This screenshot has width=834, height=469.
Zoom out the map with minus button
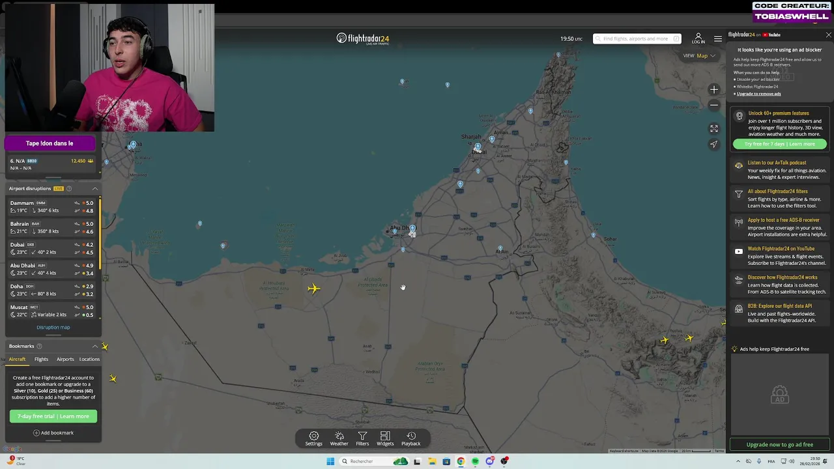coord(714,105)
